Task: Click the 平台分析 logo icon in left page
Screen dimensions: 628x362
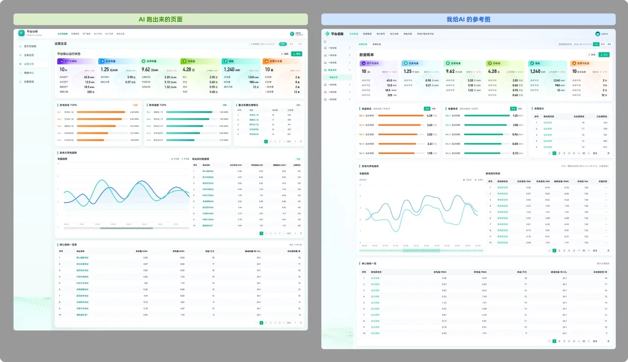Action: pos(21,33)
